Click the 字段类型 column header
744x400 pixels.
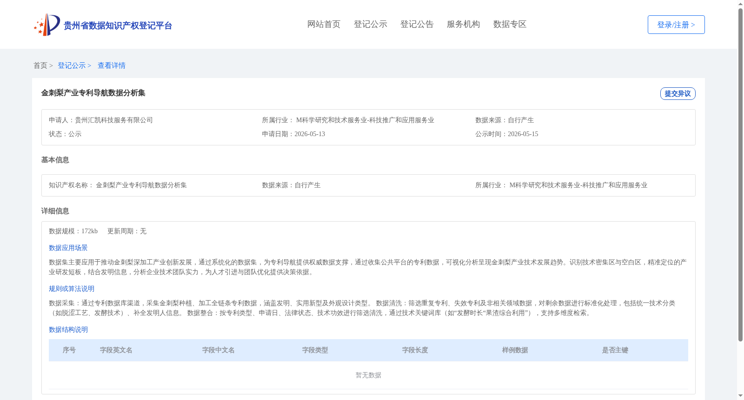point(315,350)
